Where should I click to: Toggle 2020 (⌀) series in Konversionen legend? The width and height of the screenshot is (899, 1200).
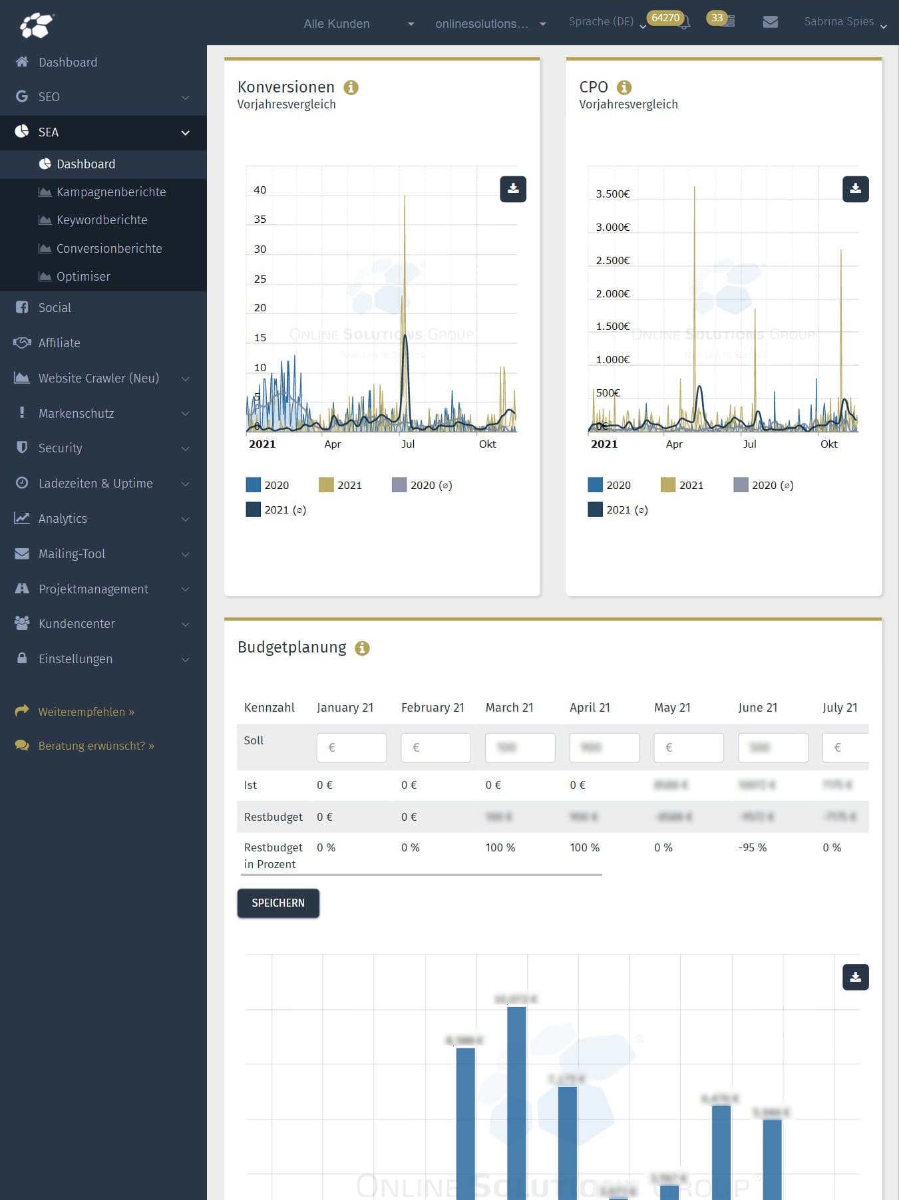(x=423, y=485)
